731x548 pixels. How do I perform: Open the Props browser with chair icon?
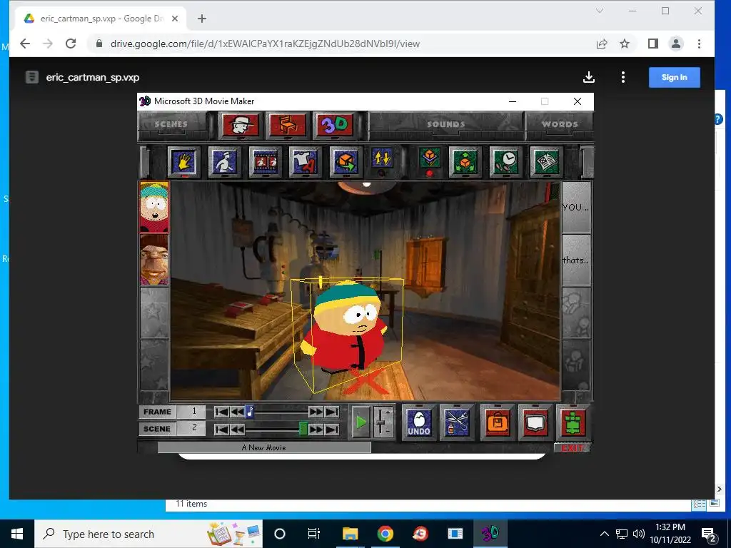coord(288,125)
